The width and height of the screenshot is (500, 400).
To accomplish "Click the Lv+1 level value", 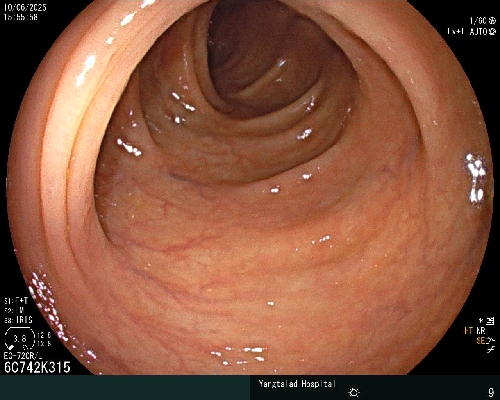I will coord(456,32).
